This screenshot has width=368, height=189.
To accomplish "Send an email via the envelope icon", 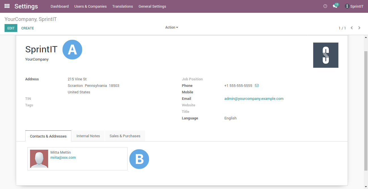I will [x=257, y=85].
